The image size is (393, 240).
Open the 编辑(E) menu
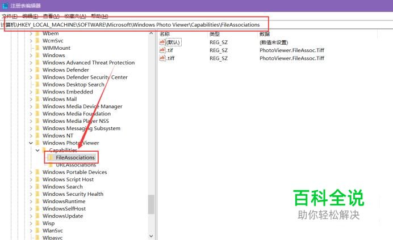click(30, 16)
